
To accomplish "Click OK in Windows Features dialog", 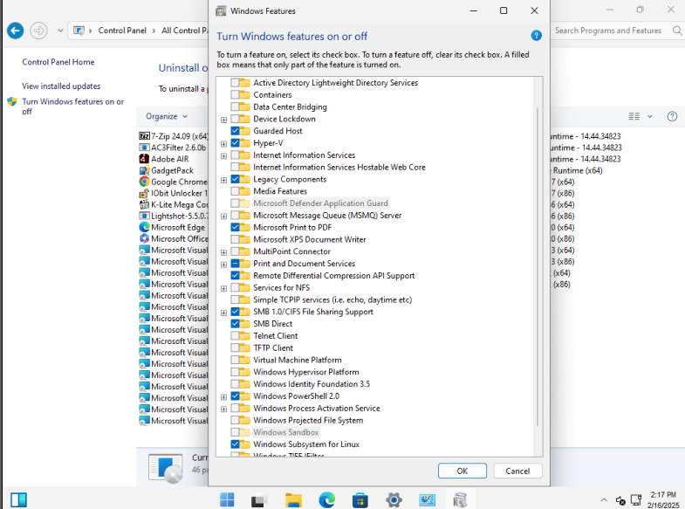I will (x=462, y=471).
